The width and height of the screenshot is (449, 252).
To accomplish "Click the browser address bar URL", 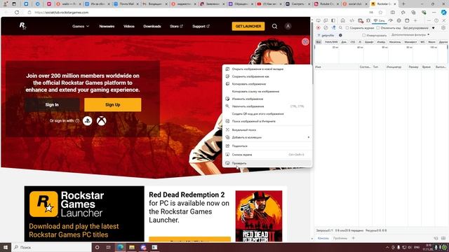I will [x=62, y=13].
